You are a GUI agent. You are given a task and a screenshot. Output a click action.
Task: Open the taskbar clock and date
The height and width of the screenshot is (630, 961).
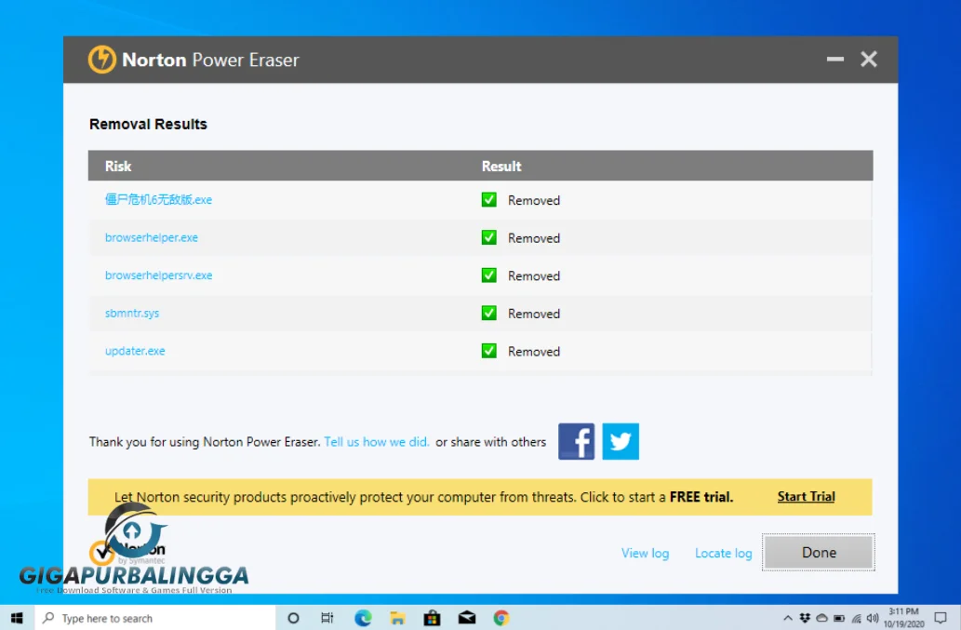pos(903,618)
